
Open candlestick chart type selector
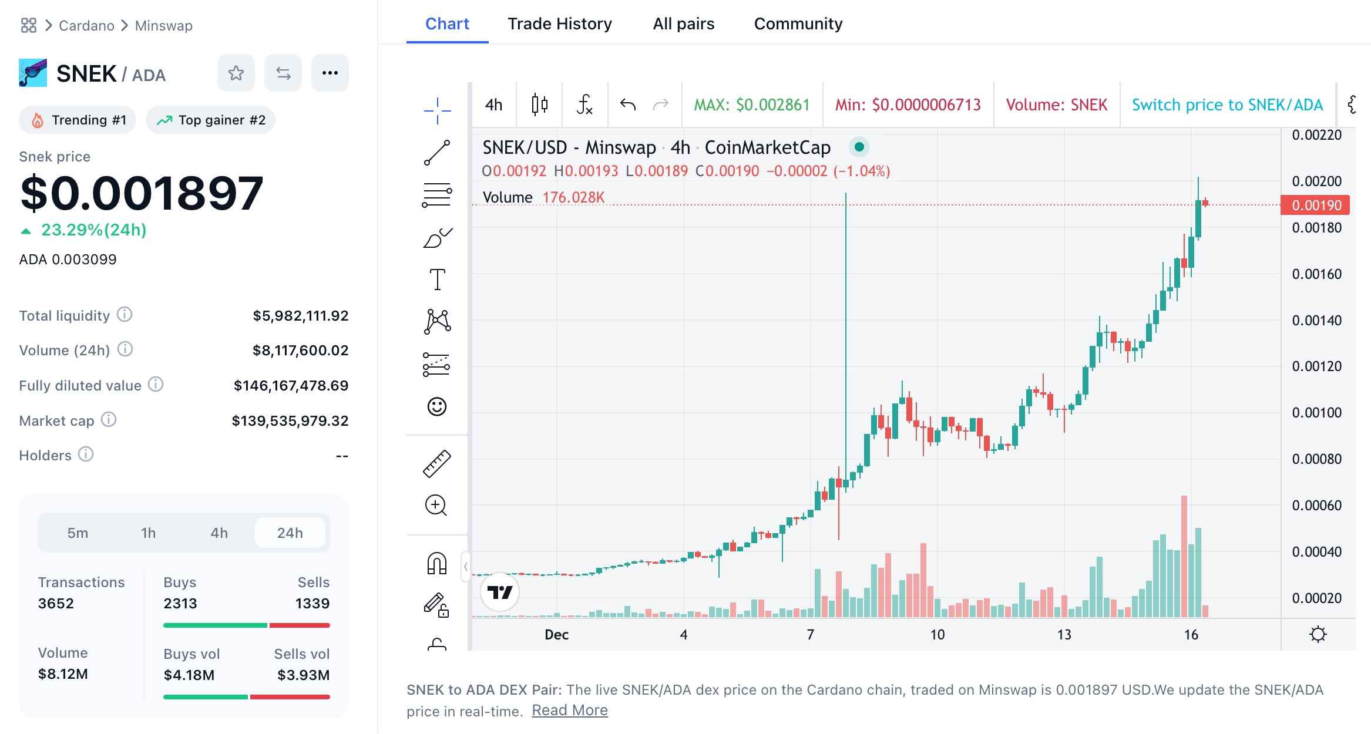539,105
